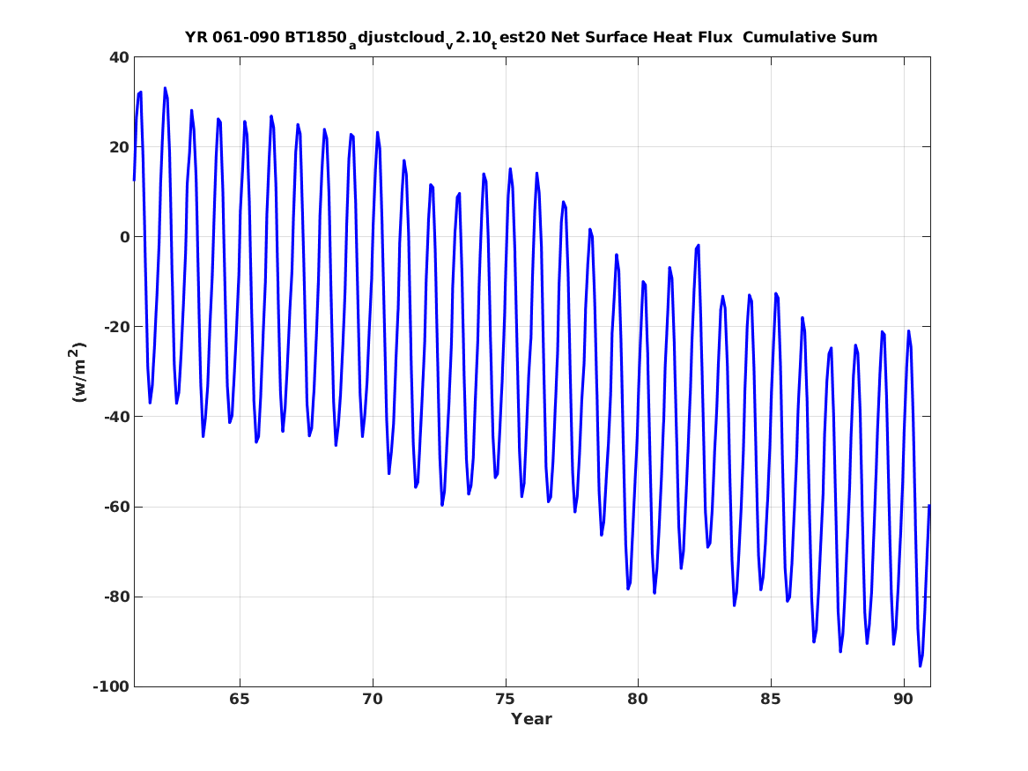Click y-axis tick label '0'
Viewport: 1028px width, 771px height.
pyautogui.click(x=124, y=237)
